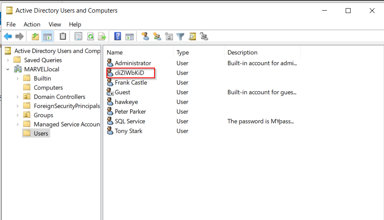Expand ForeignSecurityPrincipals node
This screenshot has width=384, height=220.
[18, 106]
